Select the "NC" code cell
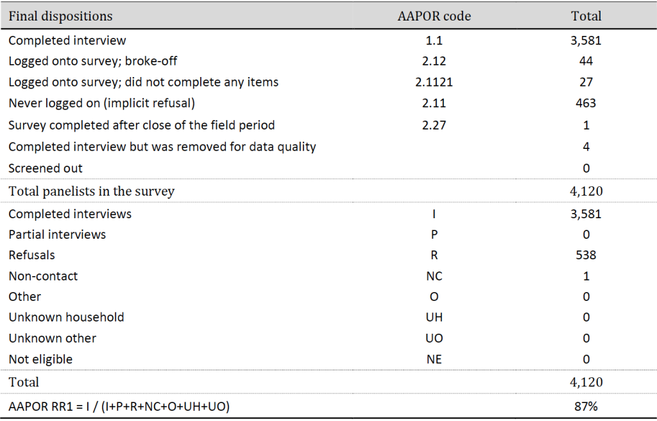The height and width of the screenshot is (421, 657). 434,276
